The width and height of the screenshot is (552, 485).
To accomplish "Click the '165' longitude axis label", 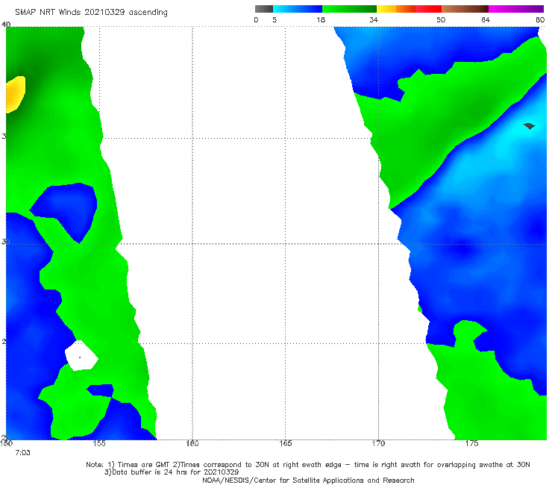I will (x=285, y=443).
